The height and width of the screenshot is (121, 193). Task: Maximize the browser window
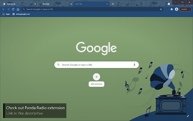182,2
